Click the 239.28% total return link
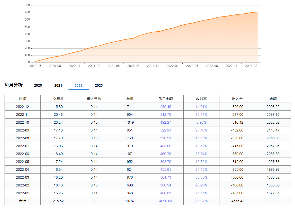The height and width of the screenshot is (210, 295). pyautogui.click(x=201, y=201)
